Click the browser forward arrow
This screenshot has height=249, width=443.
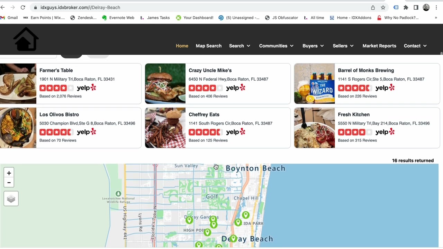(x=13, y=7)
